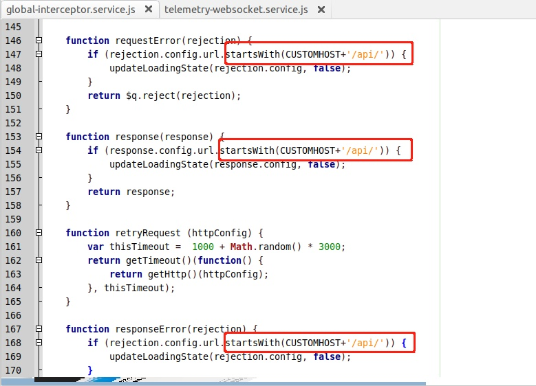Click 'startsWith' on line 147
Screen dimensions: 536x386
click(x=253, y=54)
